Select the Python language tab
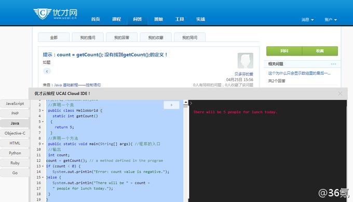 pyautogui.click(x=15, y=153)
